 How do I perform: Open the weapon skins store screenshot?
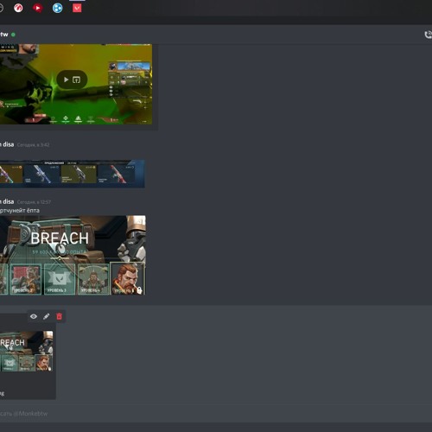(x=72, y=174)
